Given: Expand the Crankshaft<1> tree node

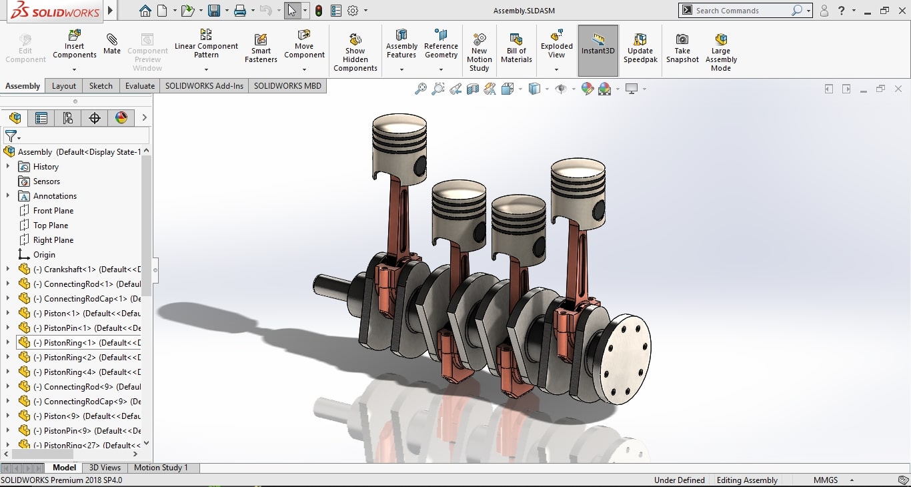Looking at the screenshot, I should tap(8, 270).
